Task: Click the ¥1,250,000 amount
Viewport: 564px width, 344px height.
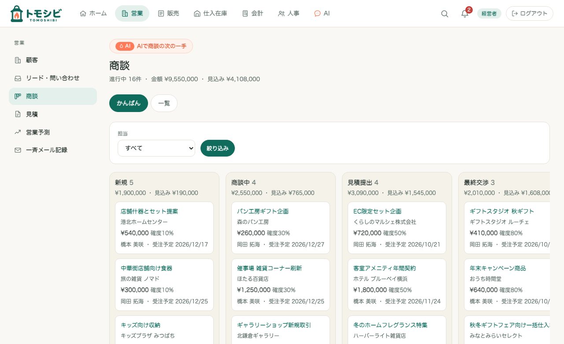Action: pos(253,290)
